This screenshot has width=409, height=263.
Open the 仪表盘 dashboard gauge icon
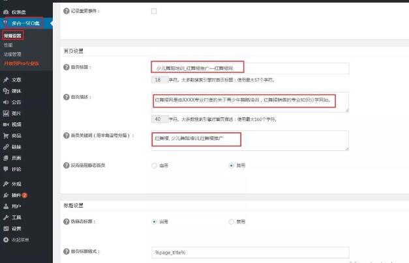point(6,12)
